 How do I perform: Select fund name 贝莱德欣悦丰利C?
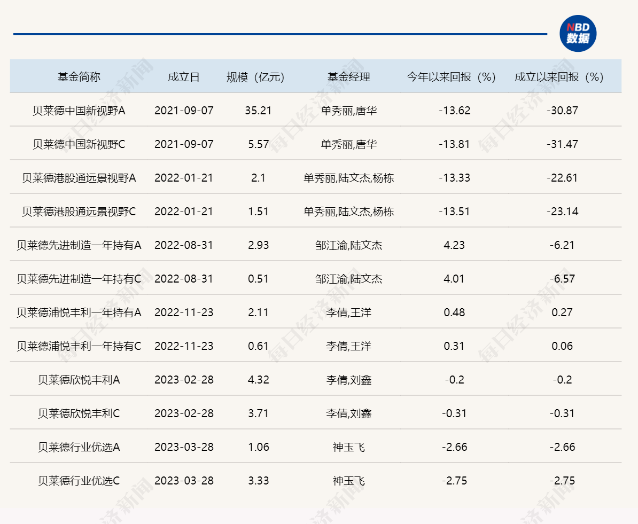point(79,414)
